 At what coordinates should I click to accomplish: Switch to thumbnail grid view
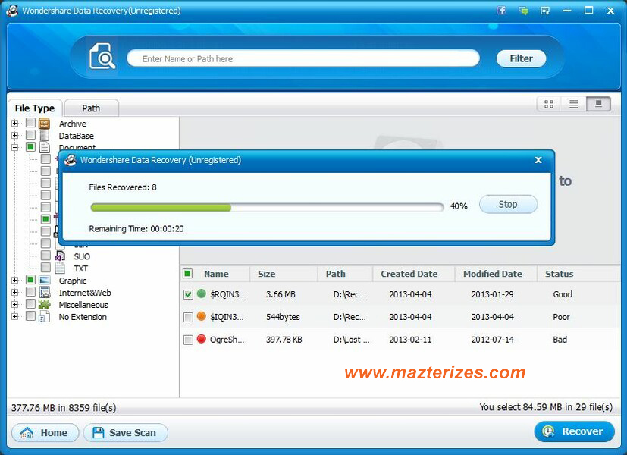pos(549,105)
